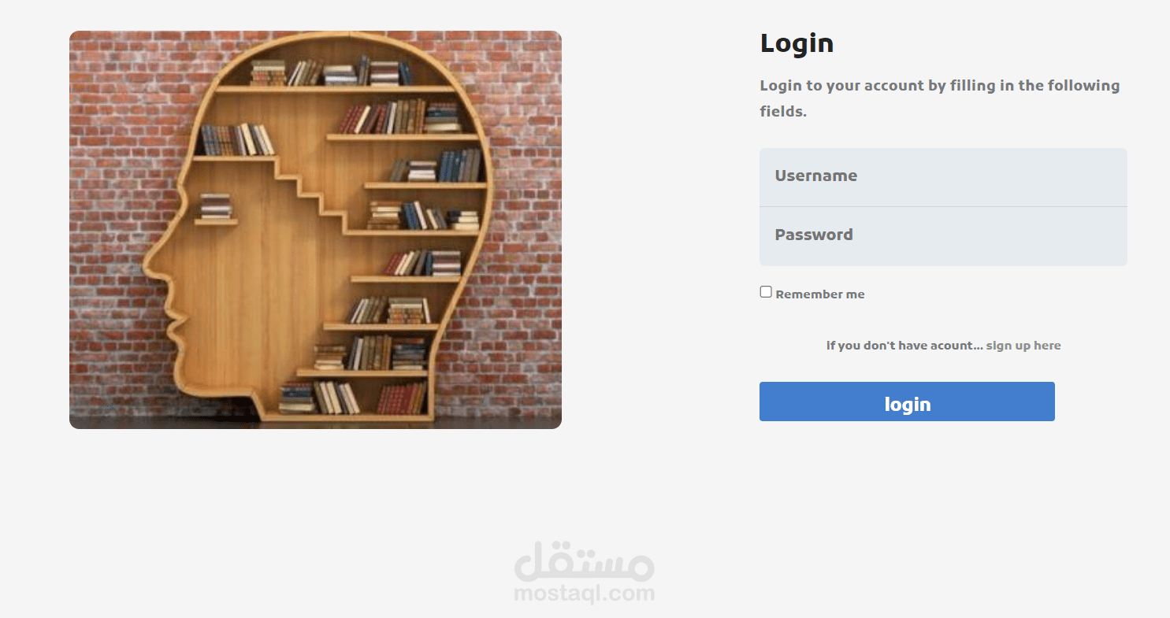Image resolution: width=1170 pixels, height=618 pixels.
Task: Focus the Username input field
Action: click(x=943, y=177)
